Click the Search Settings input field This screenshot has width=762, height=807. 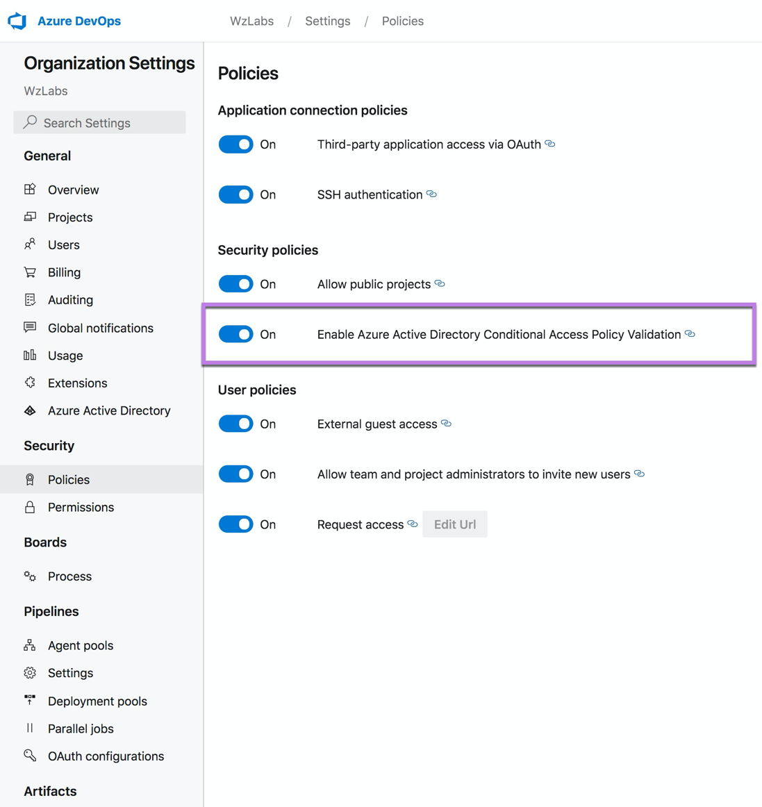tap(99, 122)
